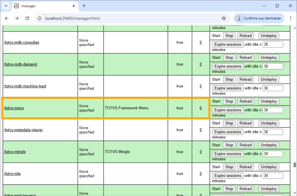Edit idle minutes field for /totvs-menu
This screenshot has height=196, width=297.
pyautogui.click(x=273, y=110)
